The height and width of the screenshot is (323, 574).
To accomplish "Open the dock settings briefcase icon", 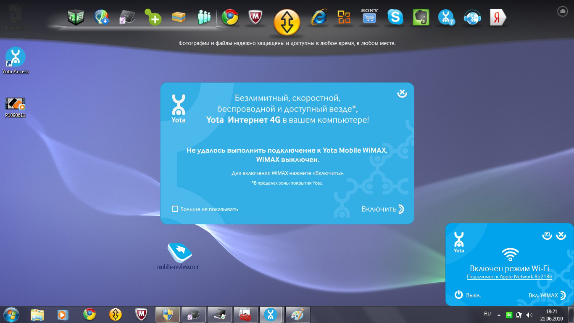I will pos(562,11).
